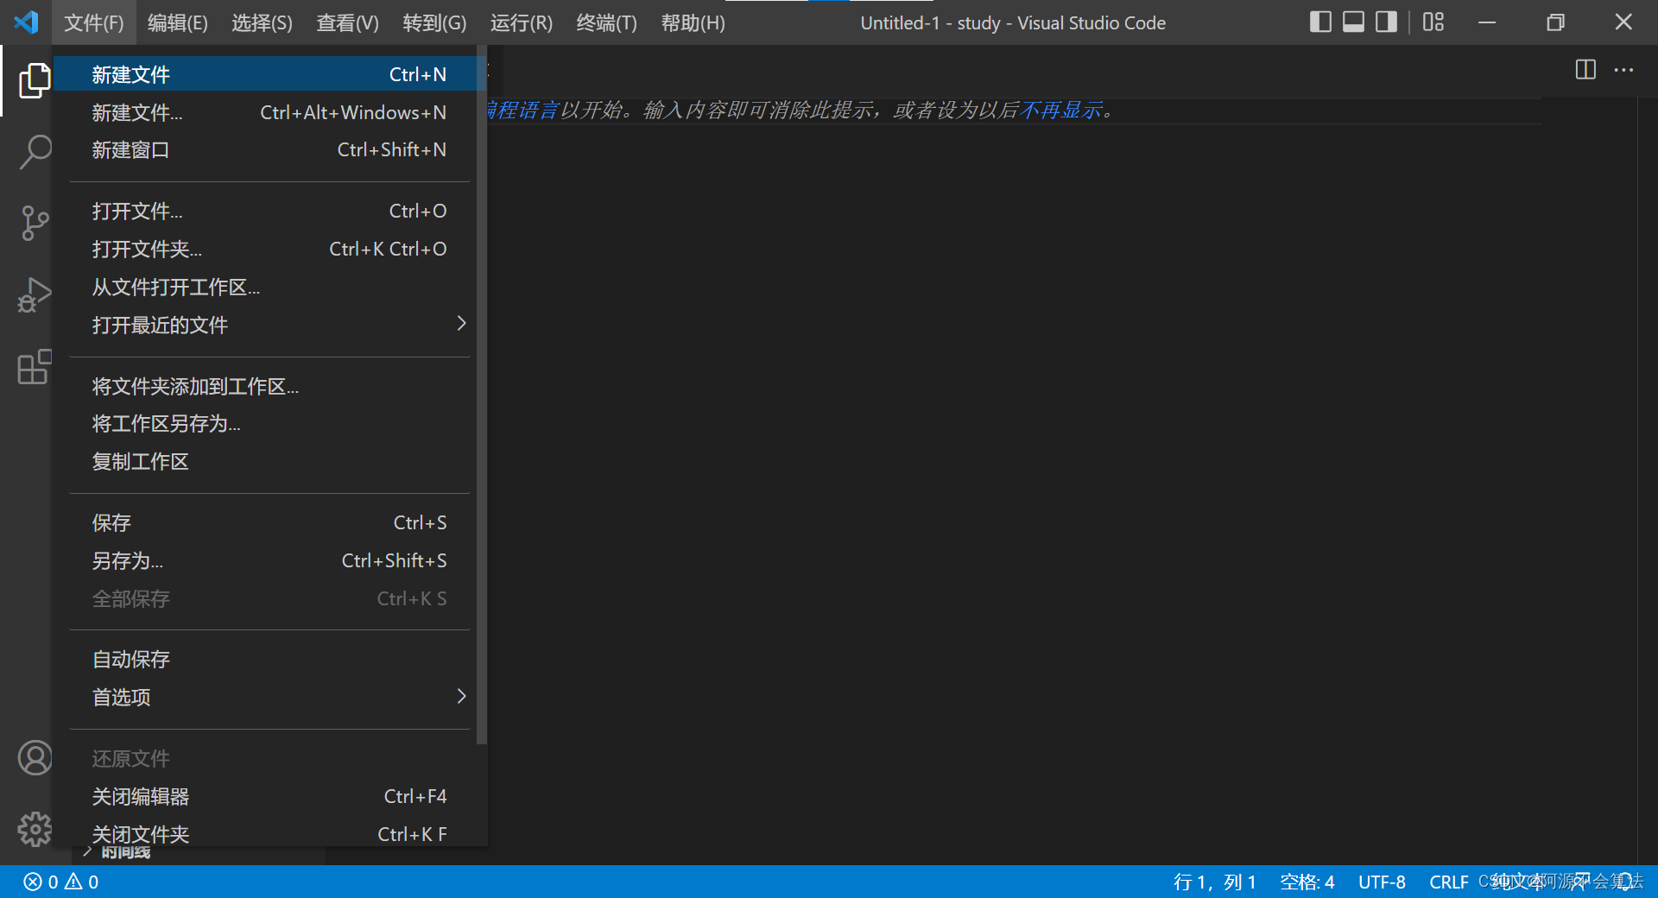The image size is (1658, 898).
Task: Open the Manage gear icon
Action: click(35, 829)
